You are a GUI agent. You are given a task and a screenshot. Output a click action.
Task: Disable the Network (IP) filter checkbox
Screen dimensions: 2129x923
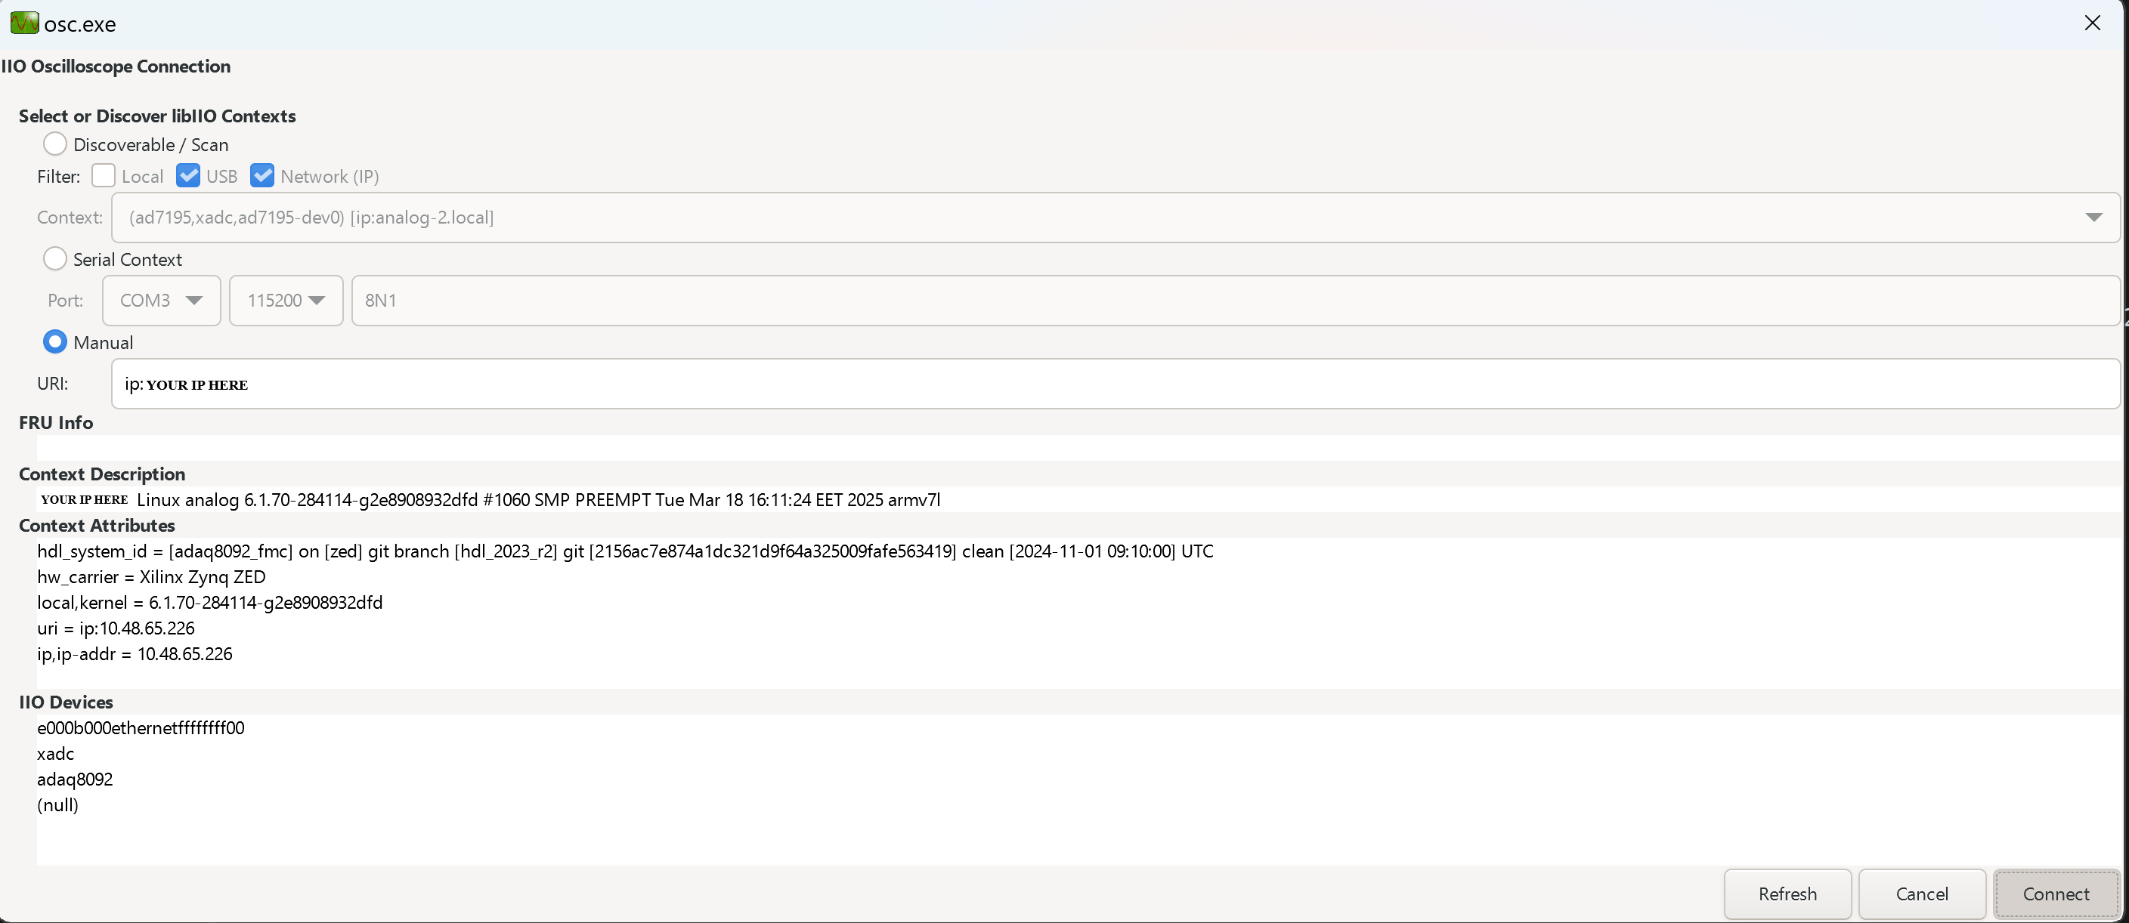[x=262, y=175]
